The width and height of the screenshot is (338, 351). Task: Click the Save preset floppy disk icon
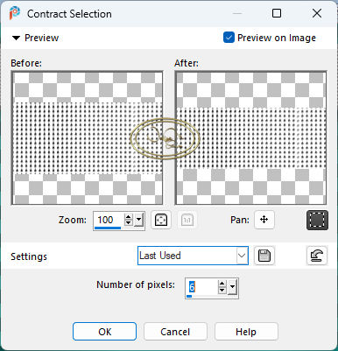(264, 256)
